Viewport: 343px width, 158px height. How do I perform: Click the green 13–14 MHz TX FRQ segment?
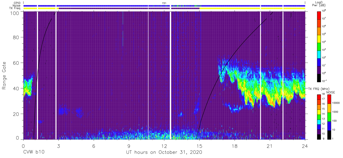click(x=320, y=116)
